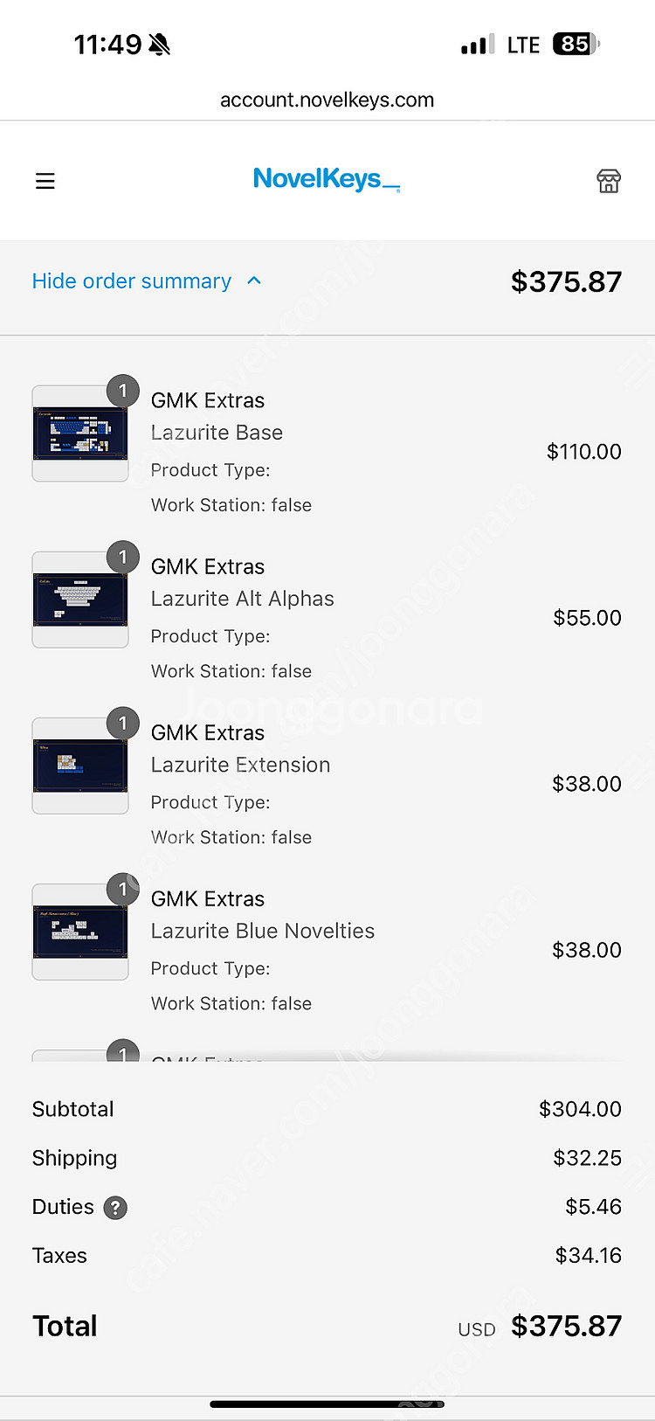Open the hamburger menu icon
Screen dimensions: 655x1421
[45, 181]
